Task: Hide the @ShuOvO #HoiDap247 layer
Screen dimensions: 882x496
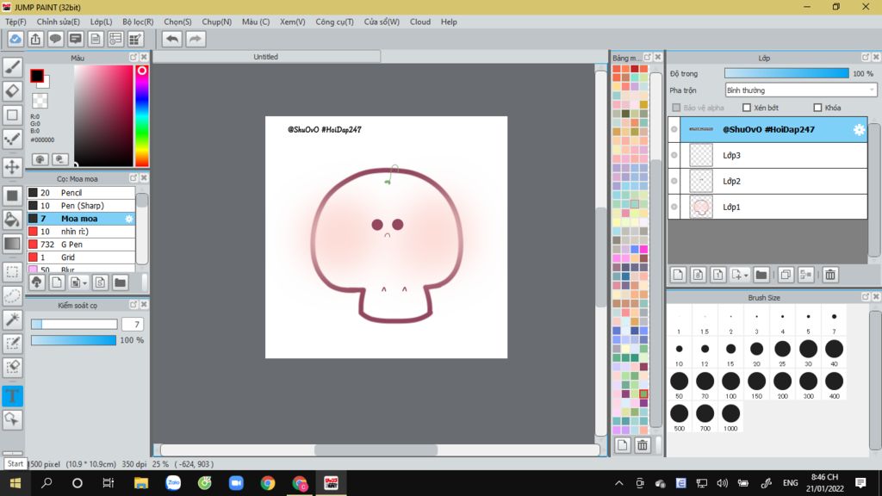Action: 674,129
